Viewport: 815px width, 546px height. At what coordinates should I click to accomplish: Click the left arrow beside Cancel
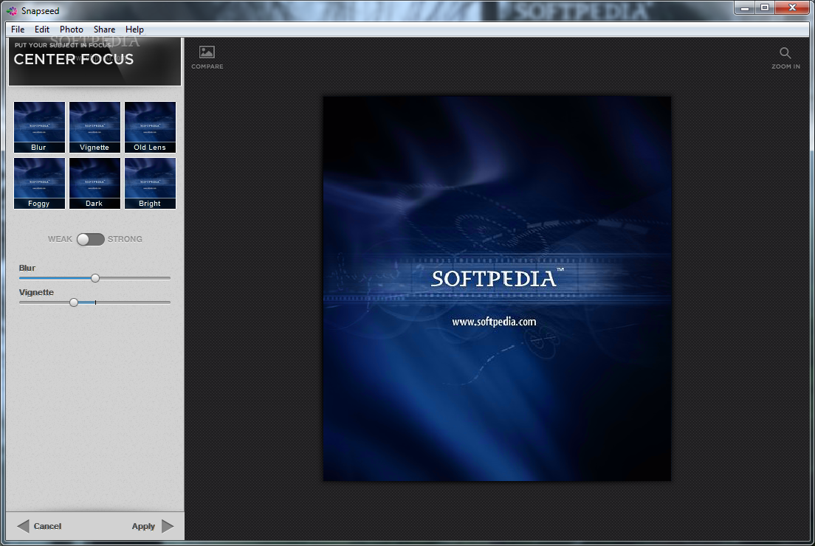[23, 526]
